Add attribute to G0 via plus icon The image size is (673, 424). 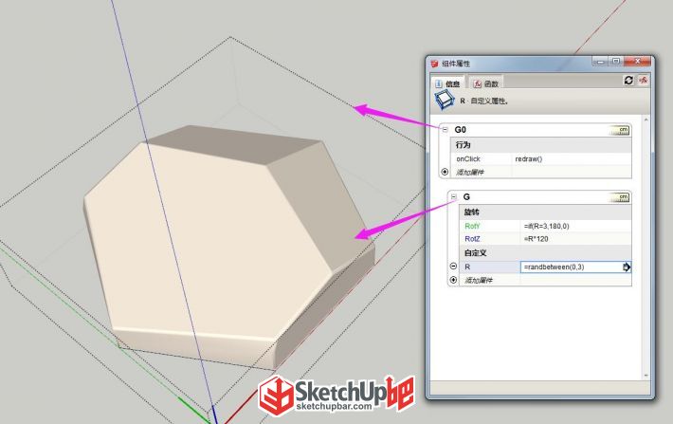[x=445, y=172]
